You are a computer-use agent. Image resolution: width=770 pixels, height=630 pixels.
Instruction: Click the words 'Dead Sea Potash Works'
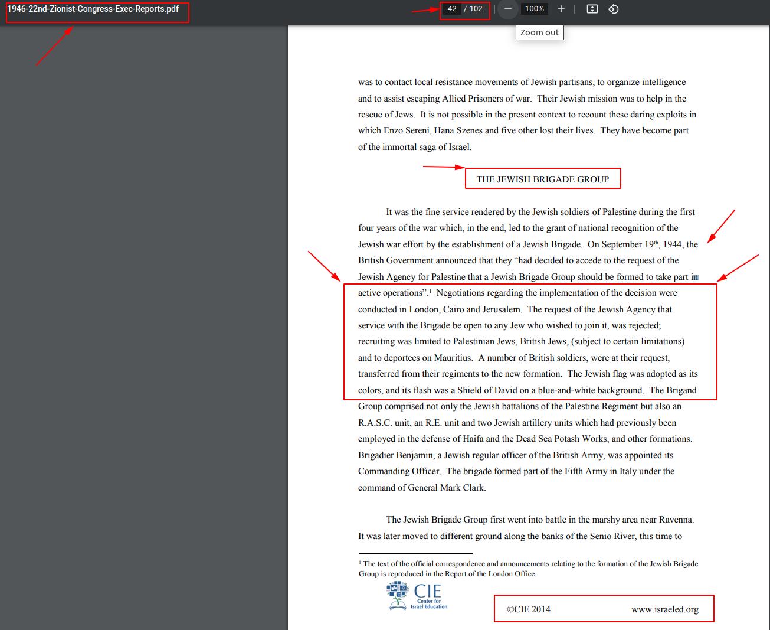pos(562,439)
